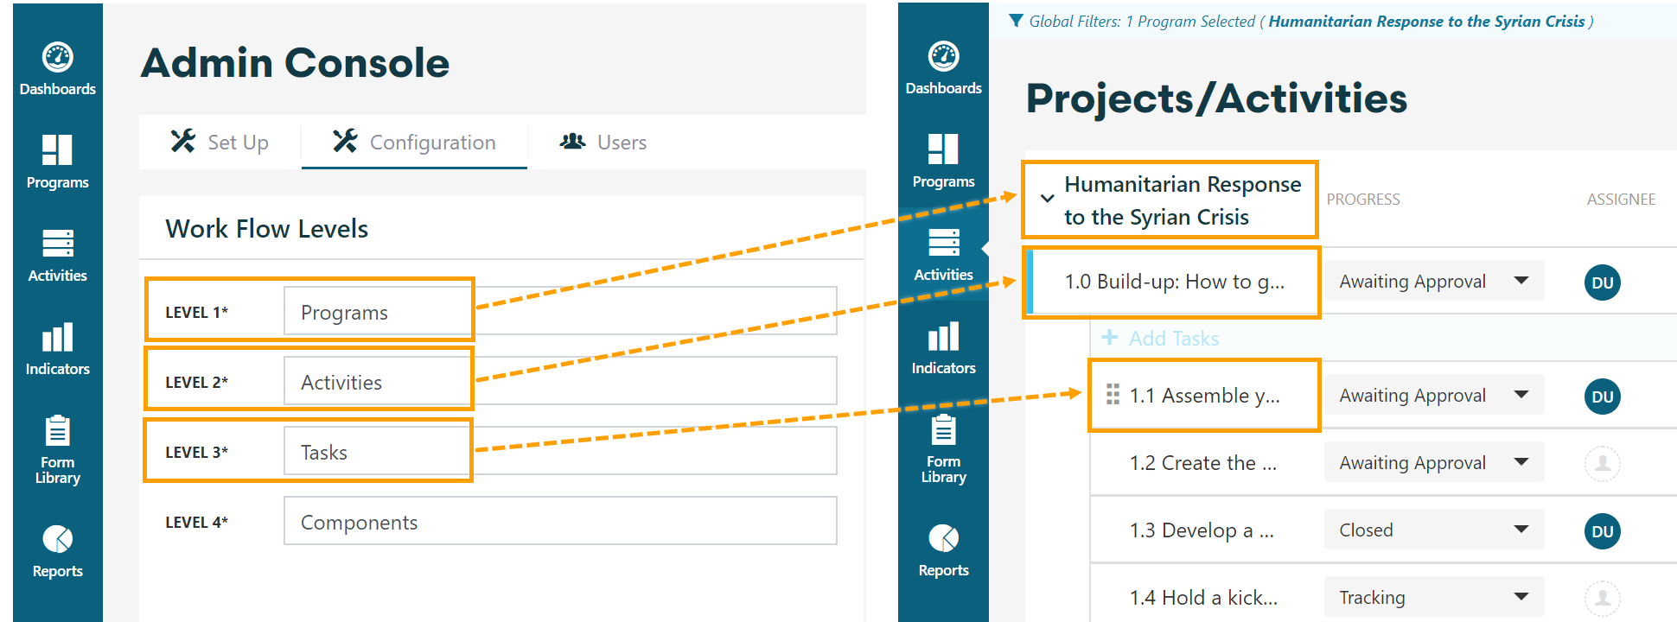The image size is (1677, 622).
Task: Click the Humanitarian Response global filter link
Action: [x=1426, y=22]
